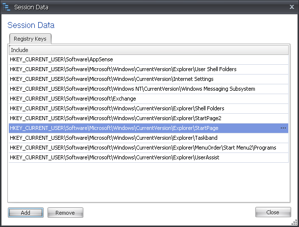Image resolution: width=299 pixels, height=227 pixels.
Task: Select the Explorer\Shell Folders key
Action: pyautogui.click(x=149, y=108)
